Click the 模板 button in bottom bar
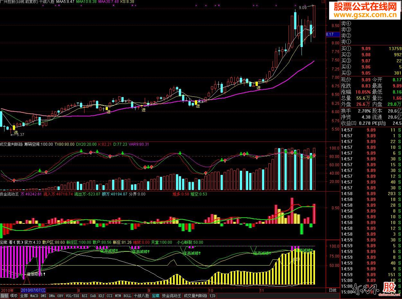This screenshot has width=402, height=299. click(x=14, y=296)
